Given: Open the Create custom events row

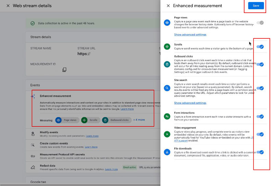Looking at the screenshot, I should (93, 145).
